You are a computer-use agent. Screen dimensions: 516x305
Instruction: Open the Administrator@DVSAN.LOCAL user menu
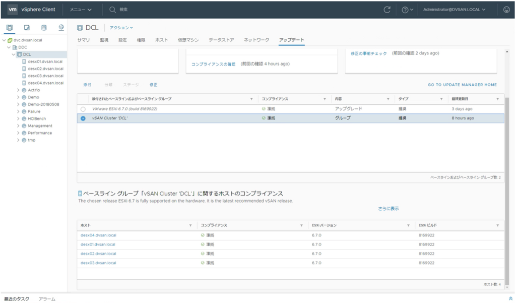(454, 10)
